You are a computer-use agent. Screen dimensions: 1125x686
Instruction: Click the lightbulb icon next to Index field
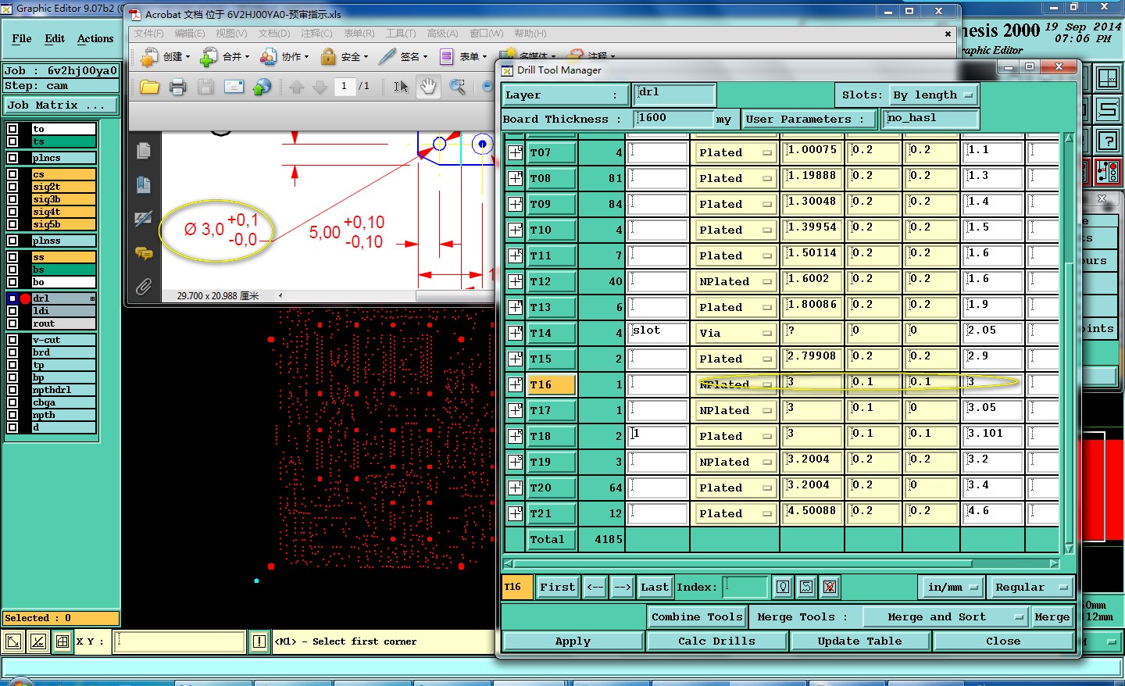pyautogui.click(x=783, y=587)
